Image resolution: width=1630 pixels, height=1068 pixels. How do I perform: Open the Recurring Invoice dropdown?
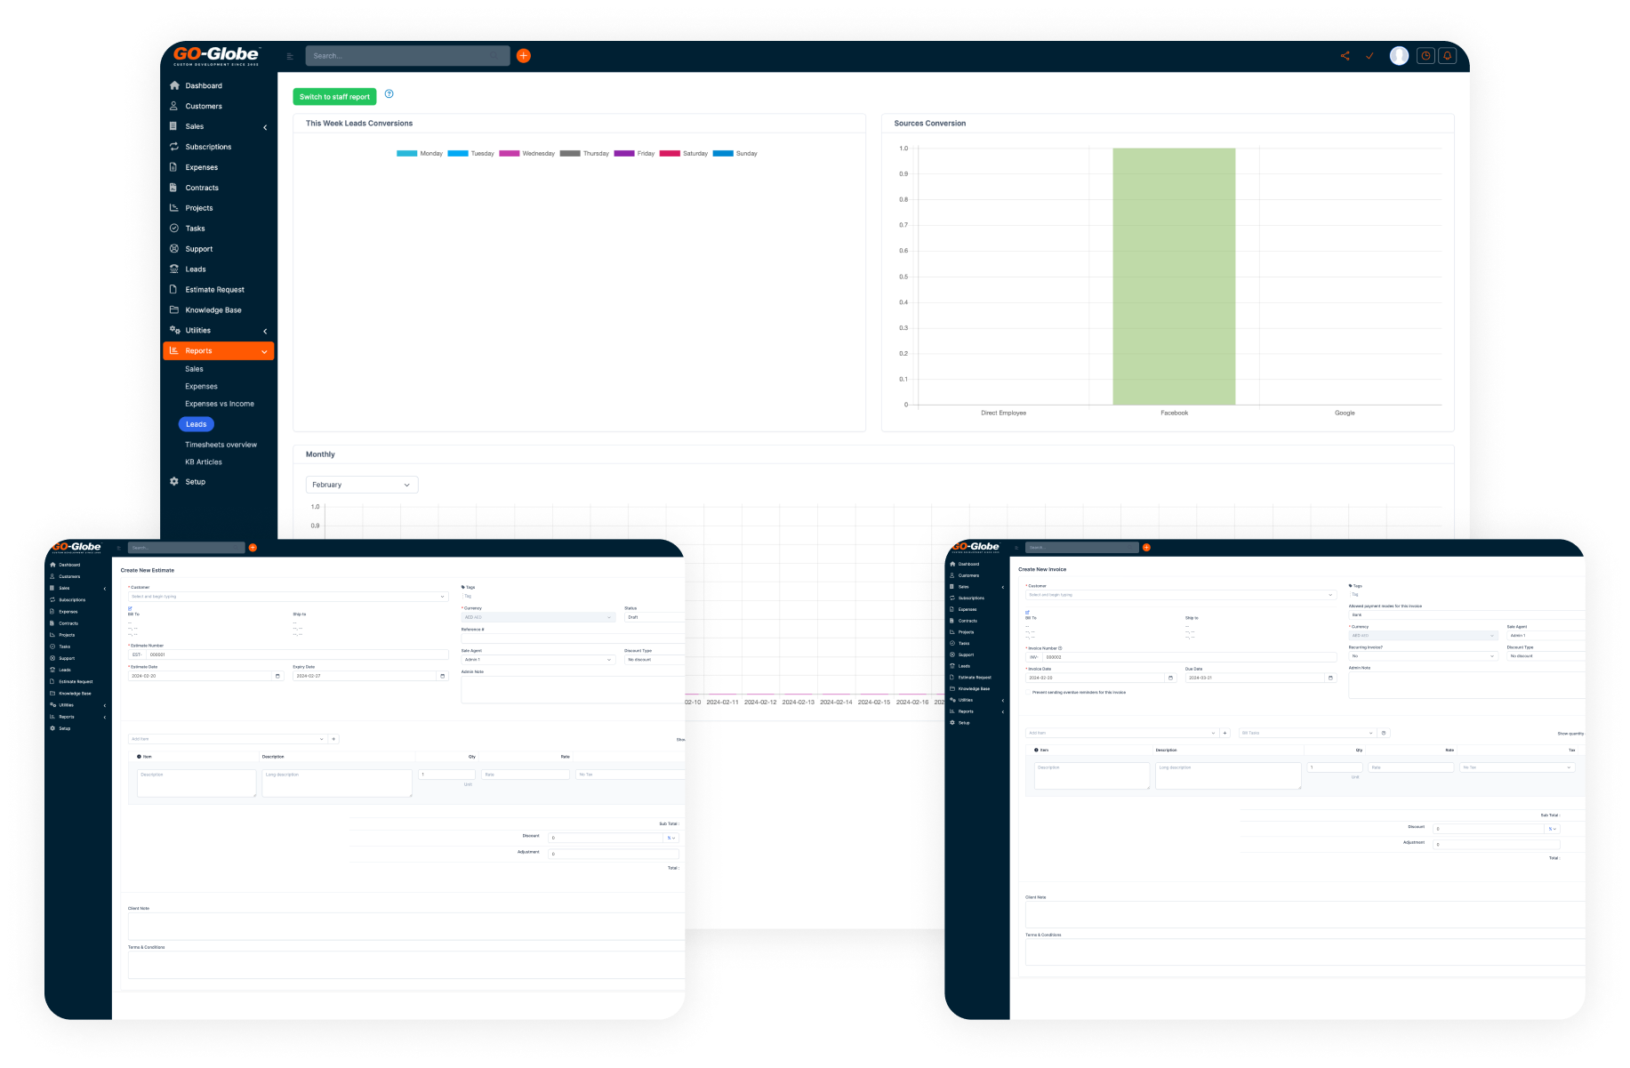click(x=1422, y=656)
